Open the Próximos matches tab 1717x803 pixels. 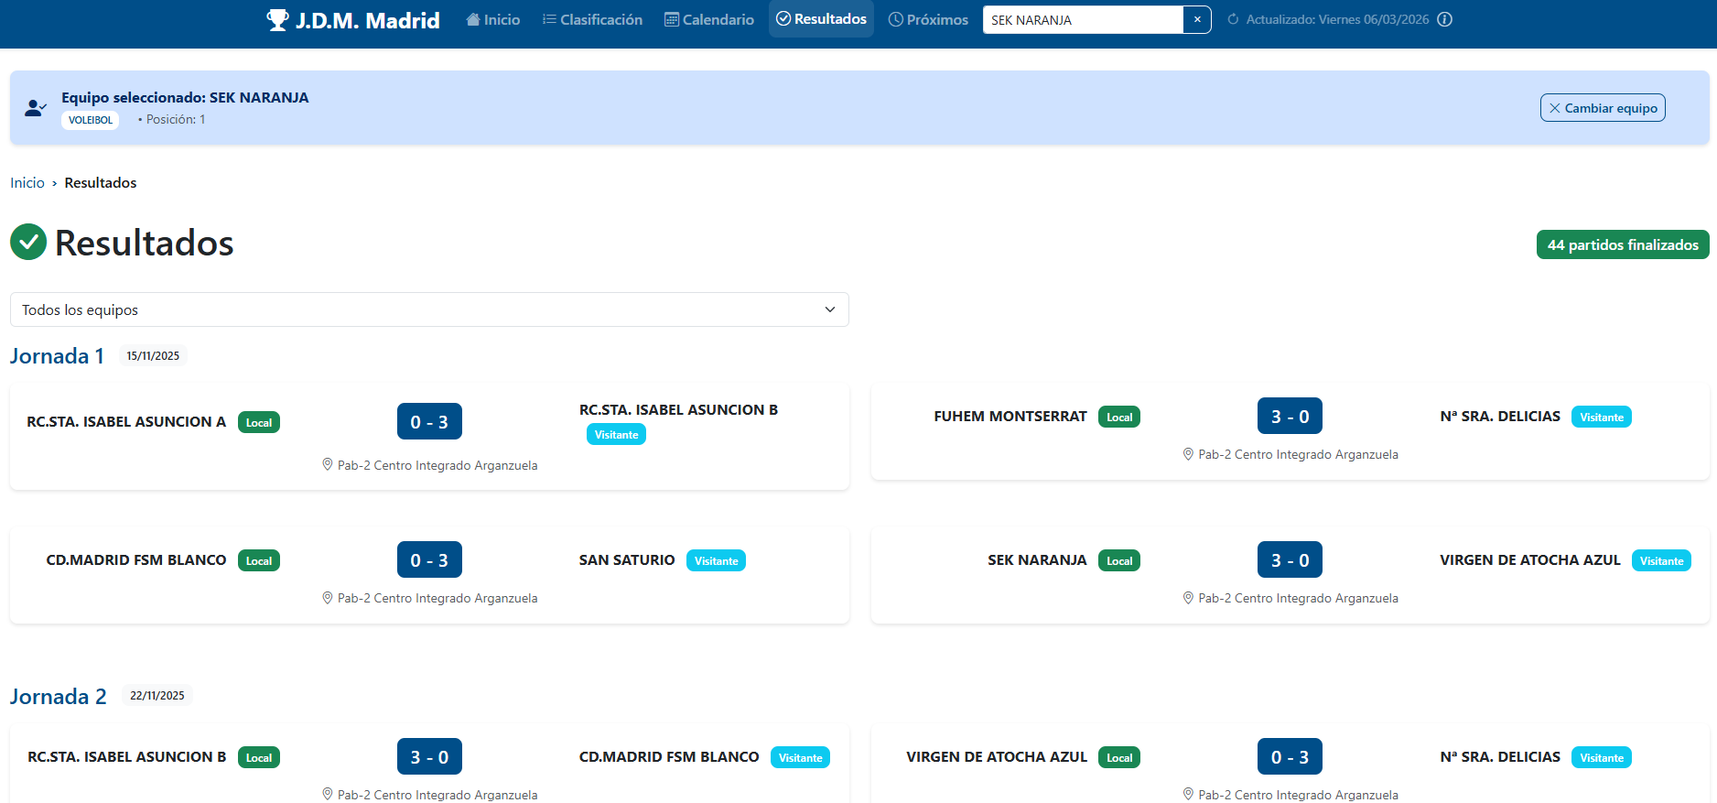(928, 19)
